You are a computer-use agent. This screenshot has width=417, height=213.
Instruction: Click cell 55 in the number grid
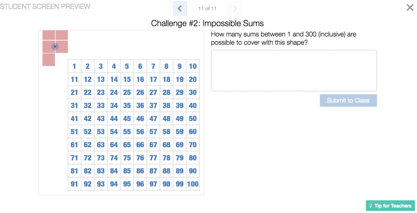127,132
